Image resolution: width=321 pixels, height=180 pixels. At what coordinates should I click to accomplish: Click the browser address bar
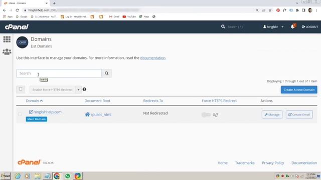[139, 10]
